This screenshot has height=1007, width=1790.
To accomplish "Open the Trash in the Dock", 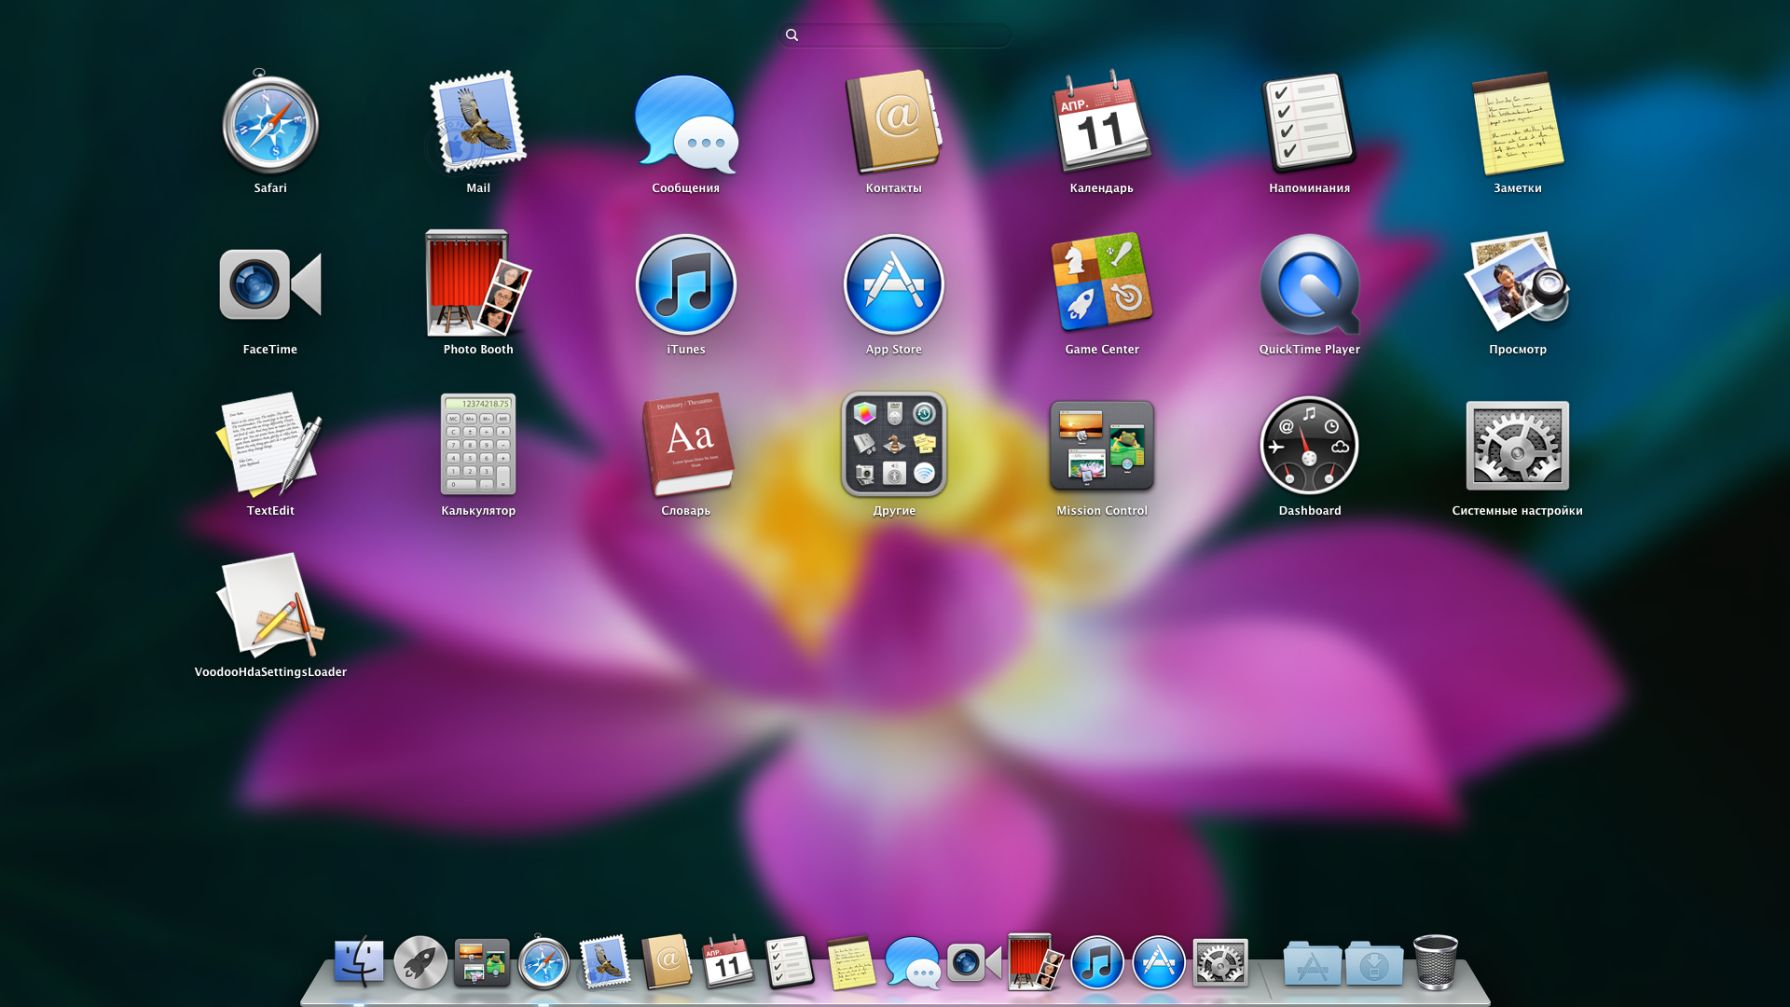I will point(1436,962).
